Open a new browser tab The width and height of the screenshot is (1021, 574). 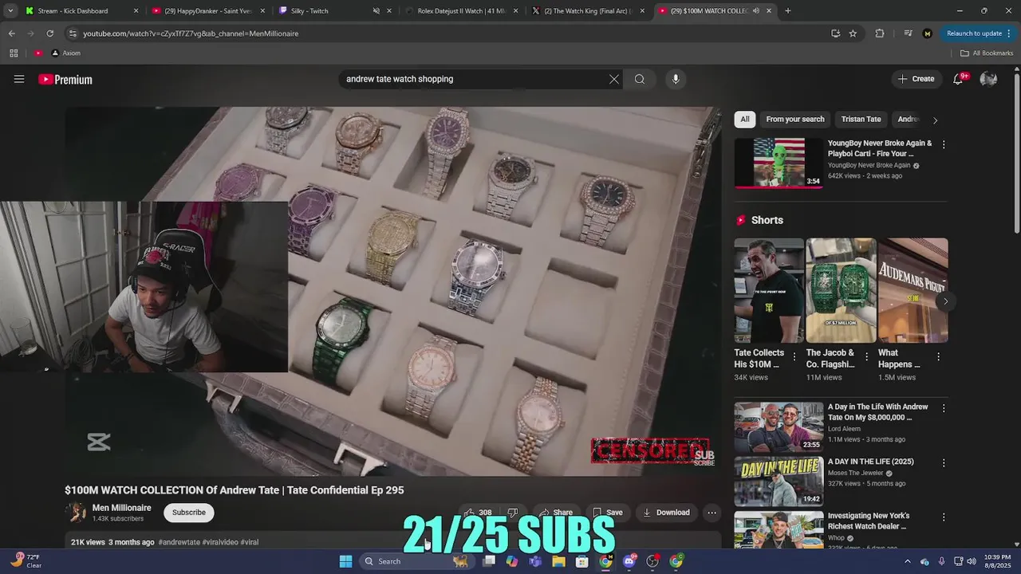point(787,10)
